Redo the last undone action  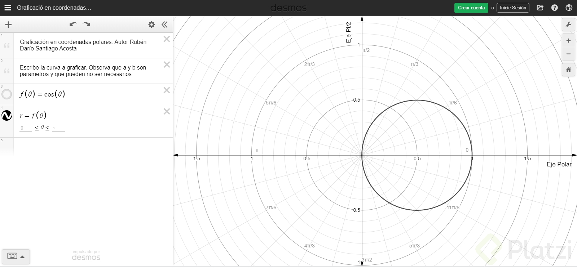coord(87,24)
